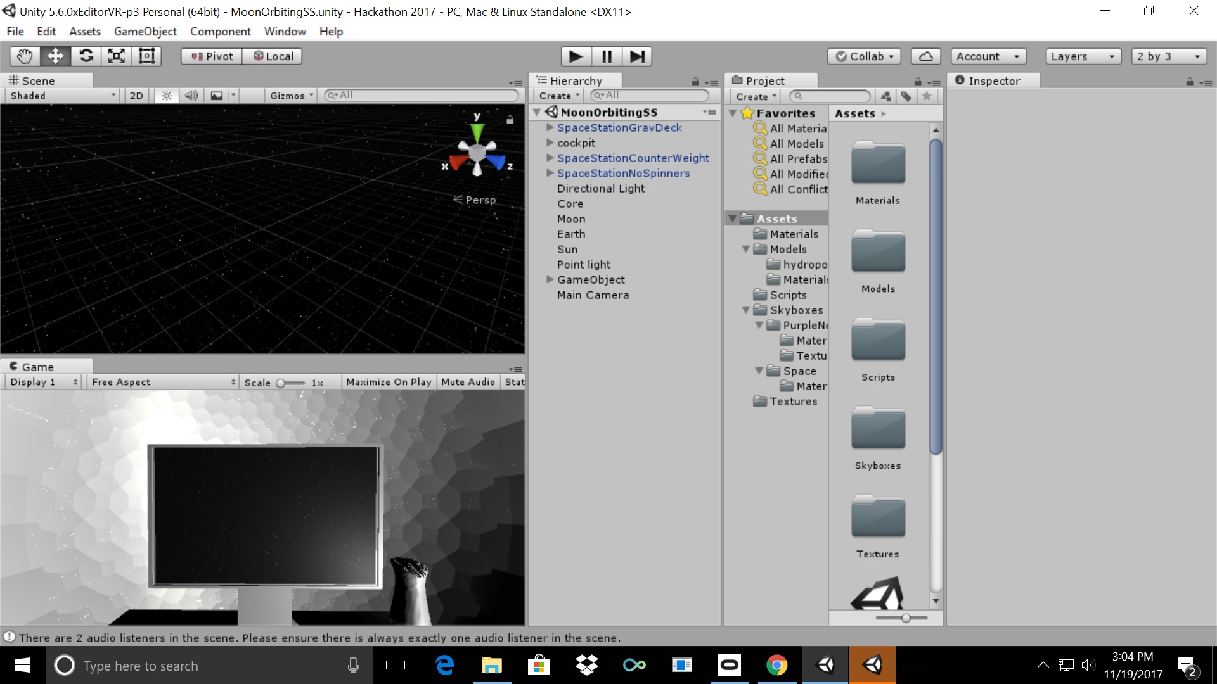
Task: Open the GameObject menu
Action: (x=145, y=32)
